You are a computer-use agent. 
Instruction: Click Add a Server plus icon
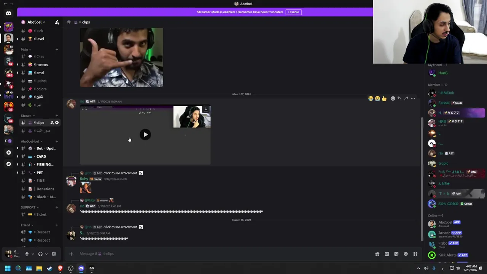pos(8,153)
